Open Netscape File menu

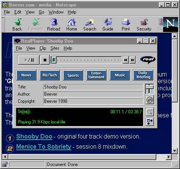[7, 12]
